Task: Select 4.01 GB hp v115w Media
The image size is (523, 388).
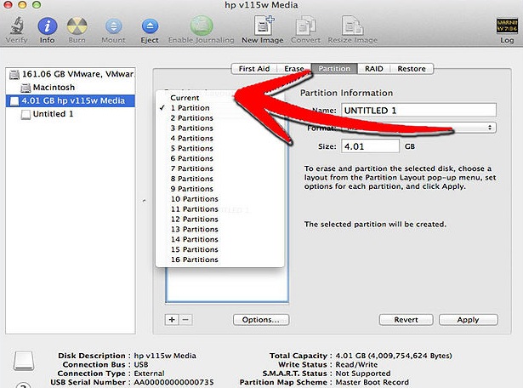Action: pyautogui.click(x=71, y=100)
